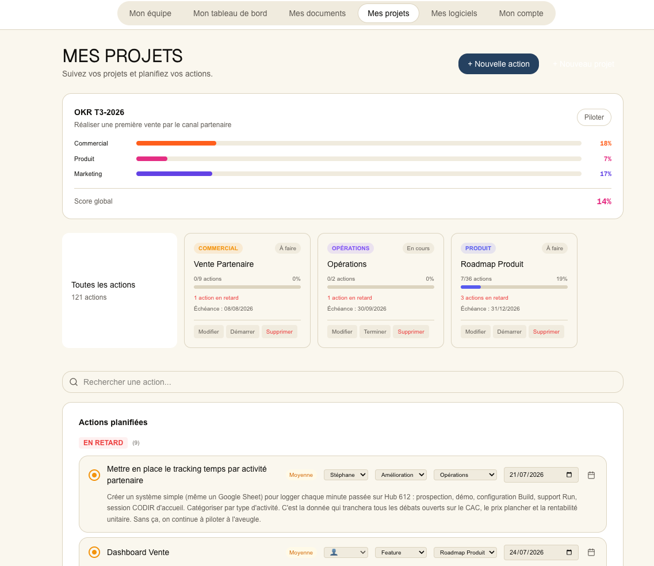This screenshot has width=654, height=566.
Task: Click + Nouvelle action button
Action: [x=499, y=64]
